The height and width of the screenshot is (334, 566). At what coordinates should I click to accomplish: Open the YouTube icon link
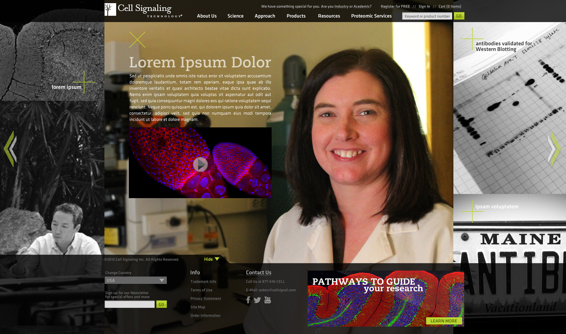pyautogui.click(x=267, y=300)
